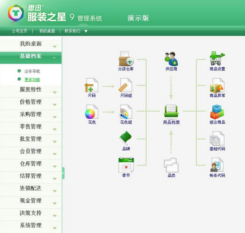Open the 联系我们 dropdown arrow
This screenshot has height=233, width=245.
click(x=86, y=31)
